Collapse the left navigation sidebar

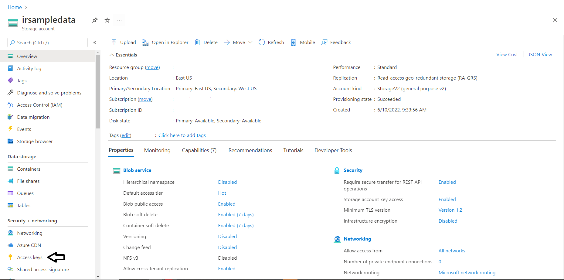tap(94, 43)
